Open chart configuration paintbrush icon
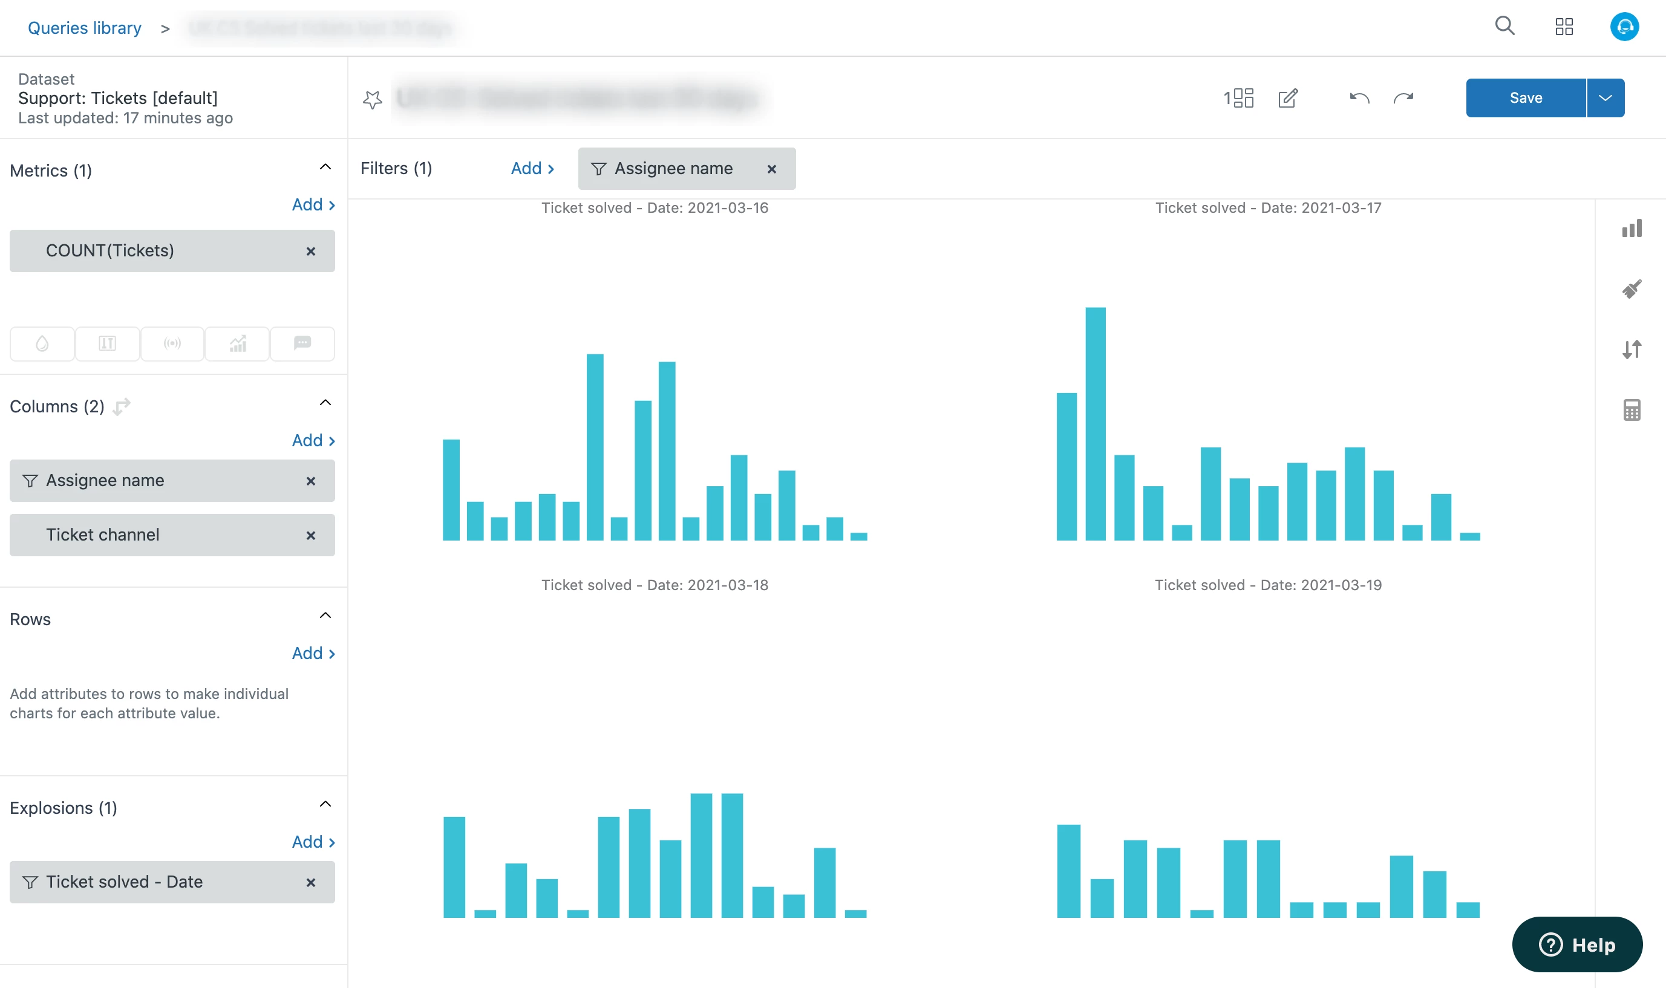The height and width of the screenshot is (988, 1666). point(1632,289)
